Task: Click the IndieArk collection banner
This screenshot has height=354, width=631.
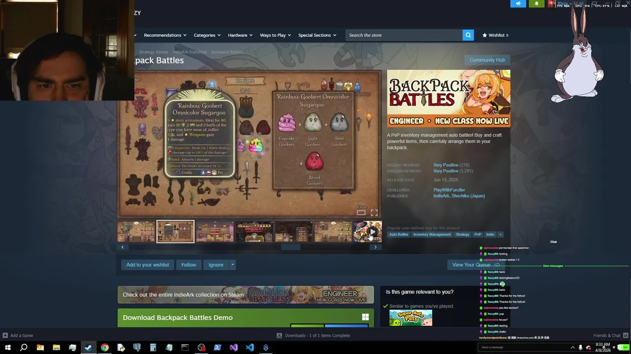Action: point(245,295)
